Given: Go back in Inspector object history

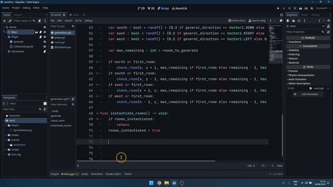Looking at the screenshot, I should (319, 21).
